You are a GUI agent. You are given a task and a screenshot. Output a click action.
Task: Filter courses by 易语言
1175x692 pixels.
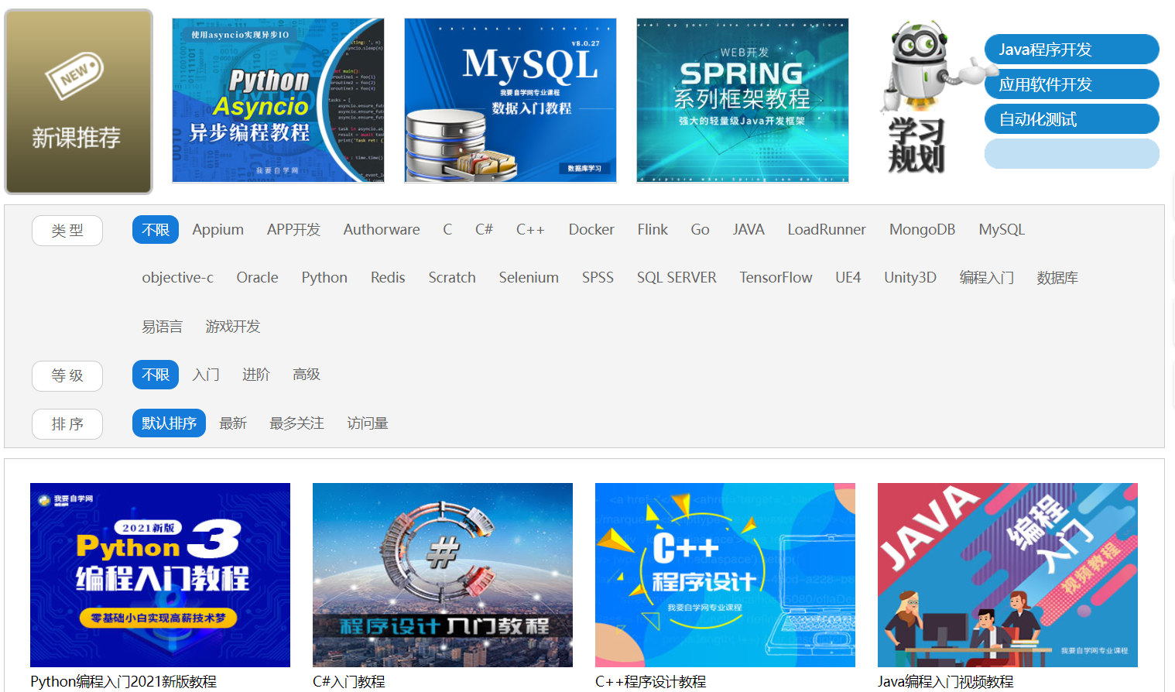(162, 327)
